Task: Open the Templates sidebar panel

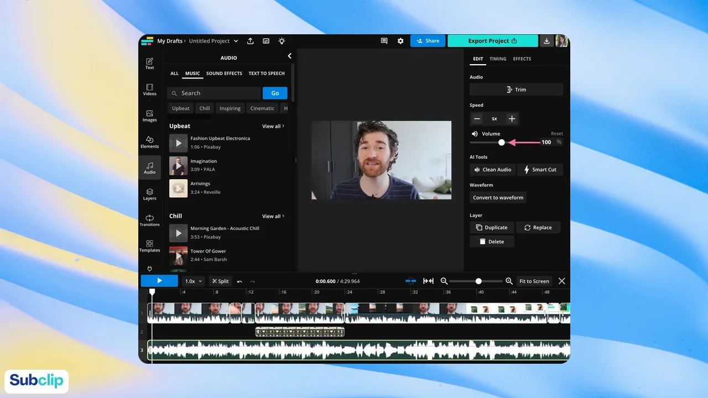Action: pyautogui.click(x=149, y=246)
